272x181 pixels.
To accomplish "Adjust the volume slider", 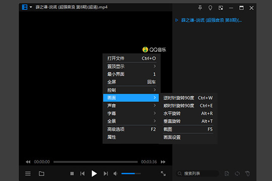I will tap(131, 173).
